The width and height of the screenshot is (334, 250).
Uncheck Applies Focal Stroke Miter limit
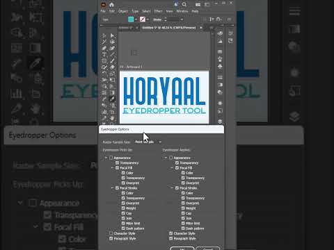click(183, 224)
